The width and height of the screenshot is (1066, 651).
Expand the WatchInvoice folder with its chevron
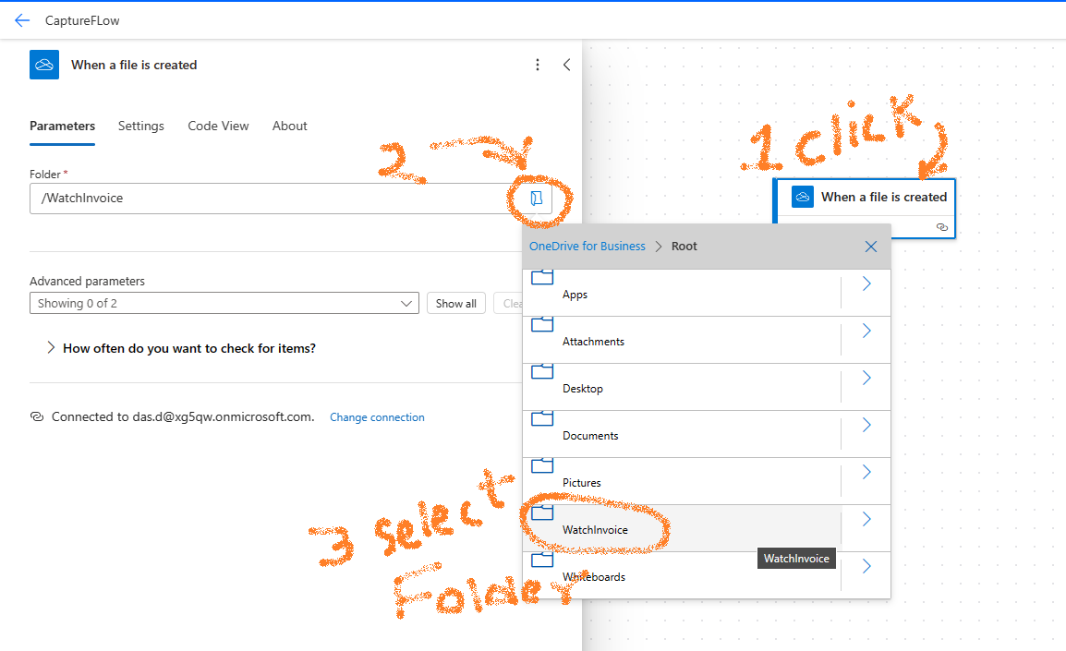[x=866, y=519]
